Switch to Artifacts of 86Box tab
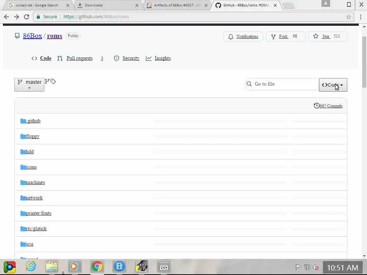The height and width of the screenshot is (275, 367). [177, 5]
